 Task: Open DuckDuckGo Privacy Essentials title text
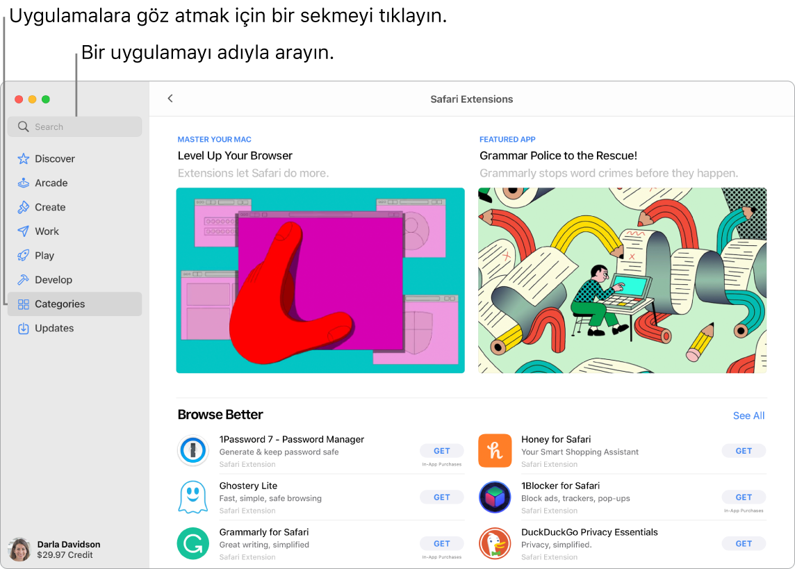[589, 532]
